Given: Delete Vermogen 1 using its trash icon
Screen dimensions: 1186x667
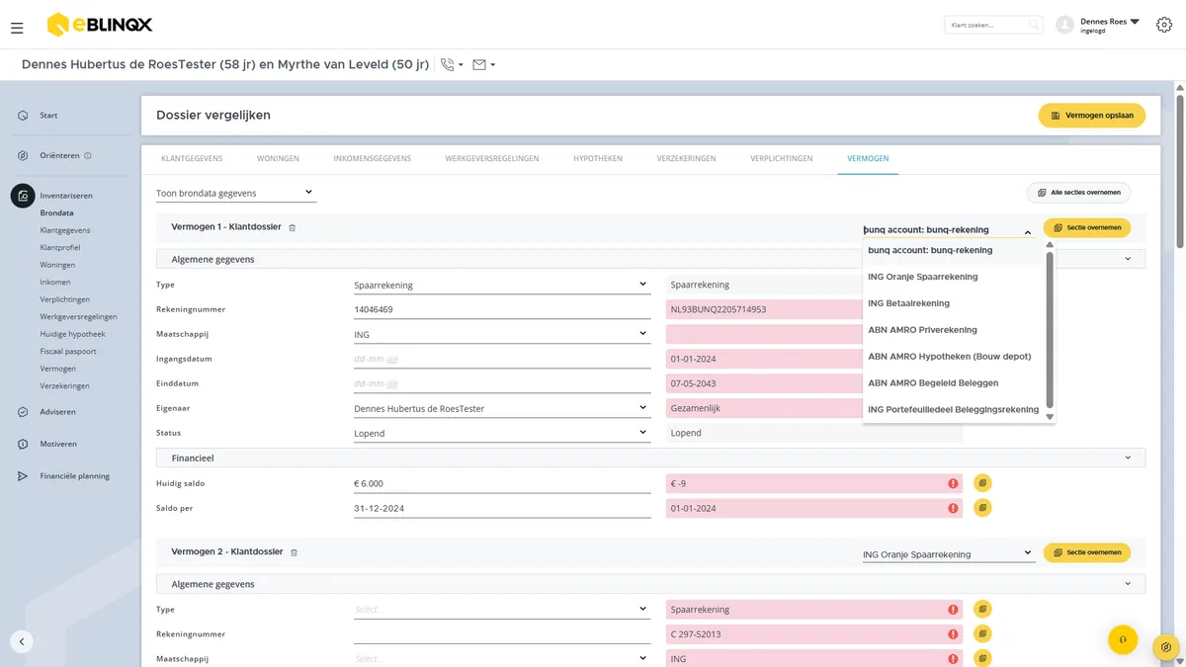Looking at the screenshot, I should point(292,227).
